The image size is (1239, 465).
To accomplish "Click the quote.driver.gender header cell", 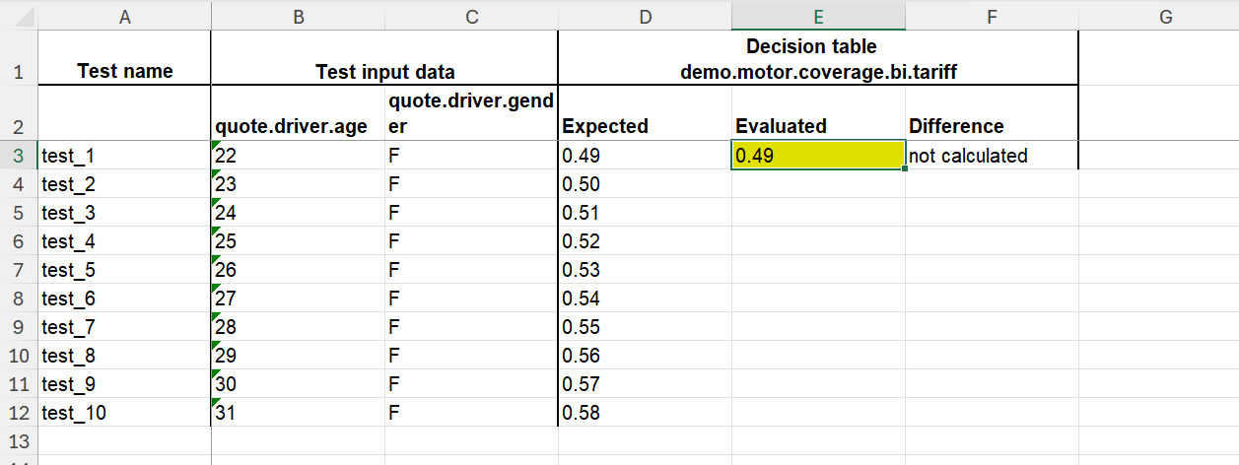I will [x=471, y=113].
